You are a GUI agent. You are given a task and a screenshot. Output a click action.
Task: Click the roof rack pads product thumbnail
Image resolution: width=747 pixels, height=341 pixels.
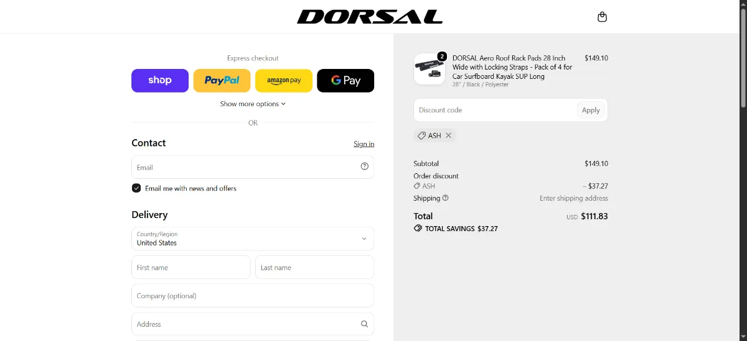coord(430,69)
